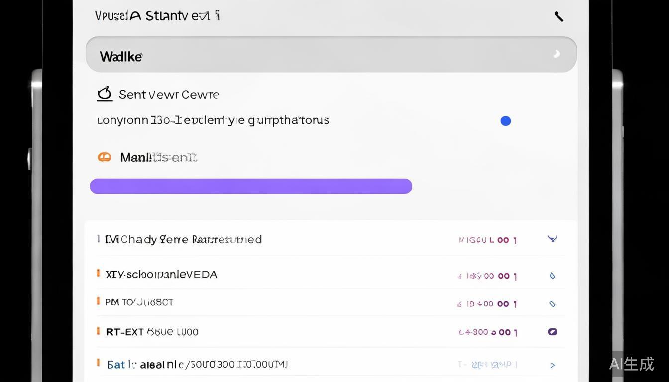Click the tag icon on PM TO row
Viewport: 669px width, 382px height.
[x=552, y=304]
